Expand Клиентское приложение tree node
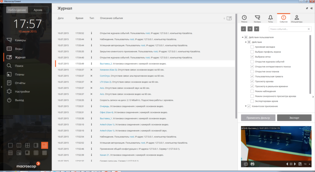The width and height of the screenshot is (315, 172). [x=246, y=106]
